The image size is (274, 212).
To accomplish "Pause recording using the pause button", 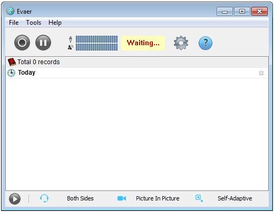I will coord(43,43).
